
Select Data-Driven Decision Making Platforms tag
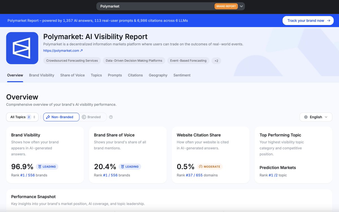click(134, 61)
